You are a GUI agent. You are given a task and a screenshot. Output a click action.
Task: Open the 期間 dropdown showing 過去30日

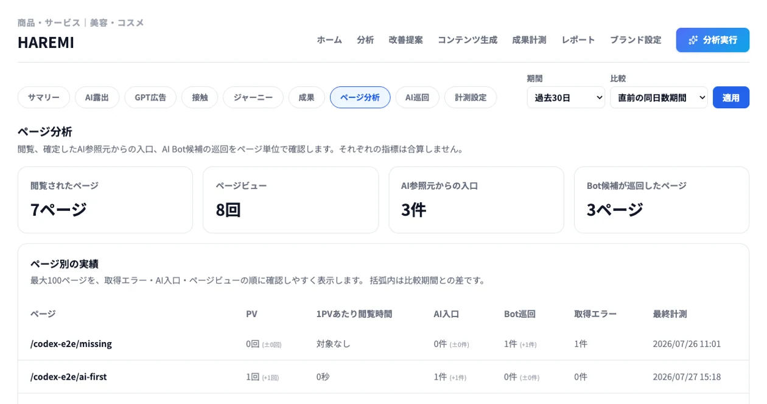[x=566, y=97]
